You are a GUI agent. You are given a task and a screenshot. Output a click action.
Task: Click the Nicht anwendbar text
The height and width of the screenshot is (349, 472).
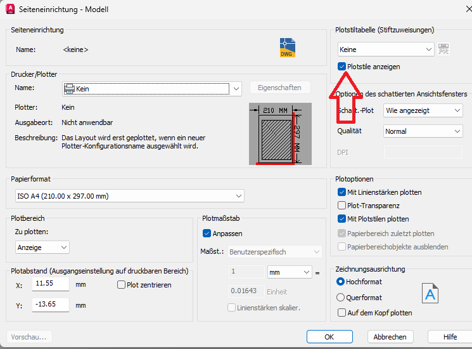pos(87,122)
